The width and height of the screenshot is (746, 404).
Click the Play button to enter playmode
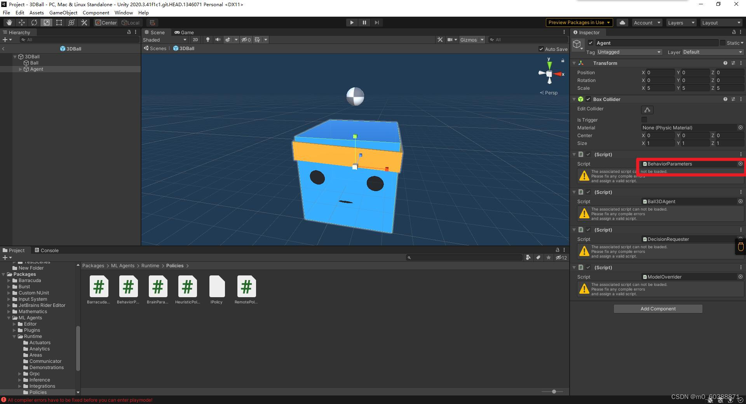tap(351, 23)
